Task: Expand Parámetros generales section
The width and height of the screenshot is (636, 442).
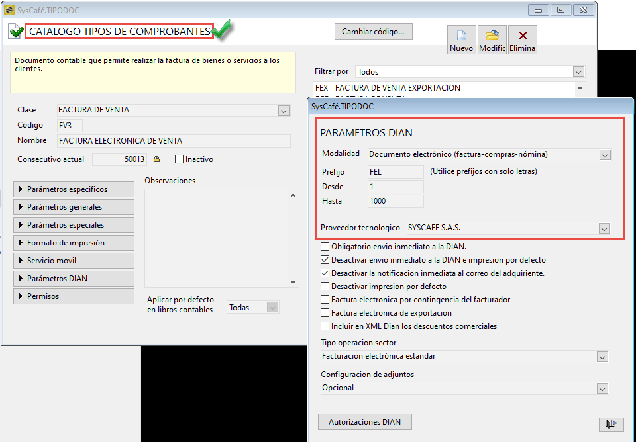Action: point(74,207)
